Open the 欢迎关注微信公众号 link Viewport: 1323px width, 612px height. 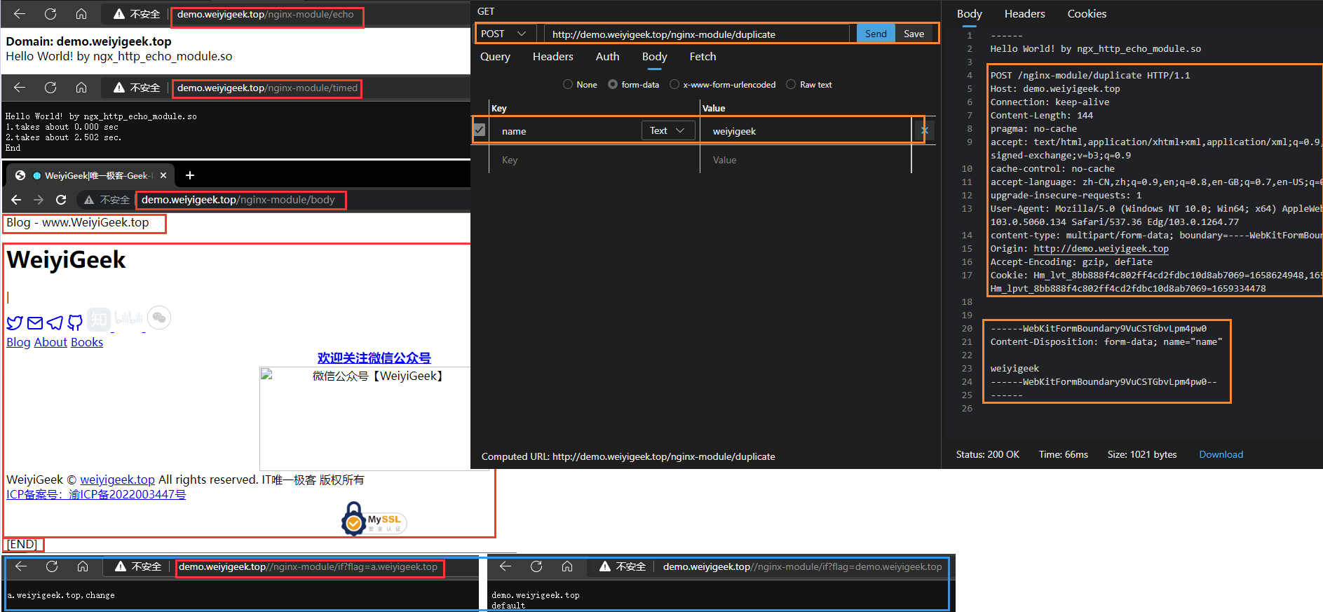[x=374, y=358]
